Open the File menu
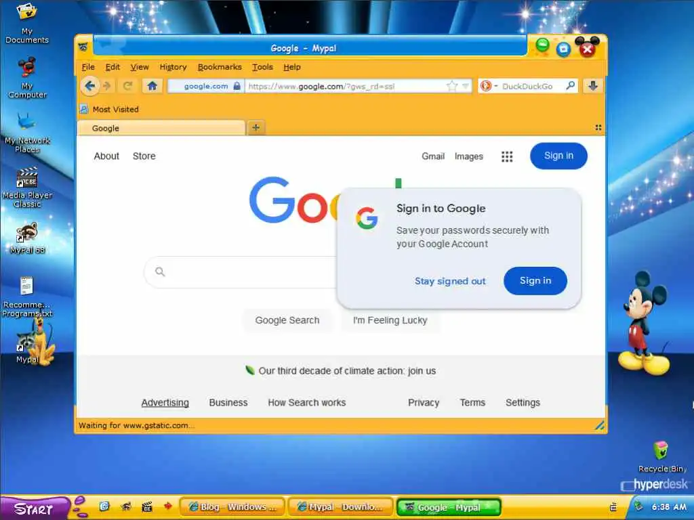Image resolution: width=694 pixels, height=520 pixels. point(88,67)
